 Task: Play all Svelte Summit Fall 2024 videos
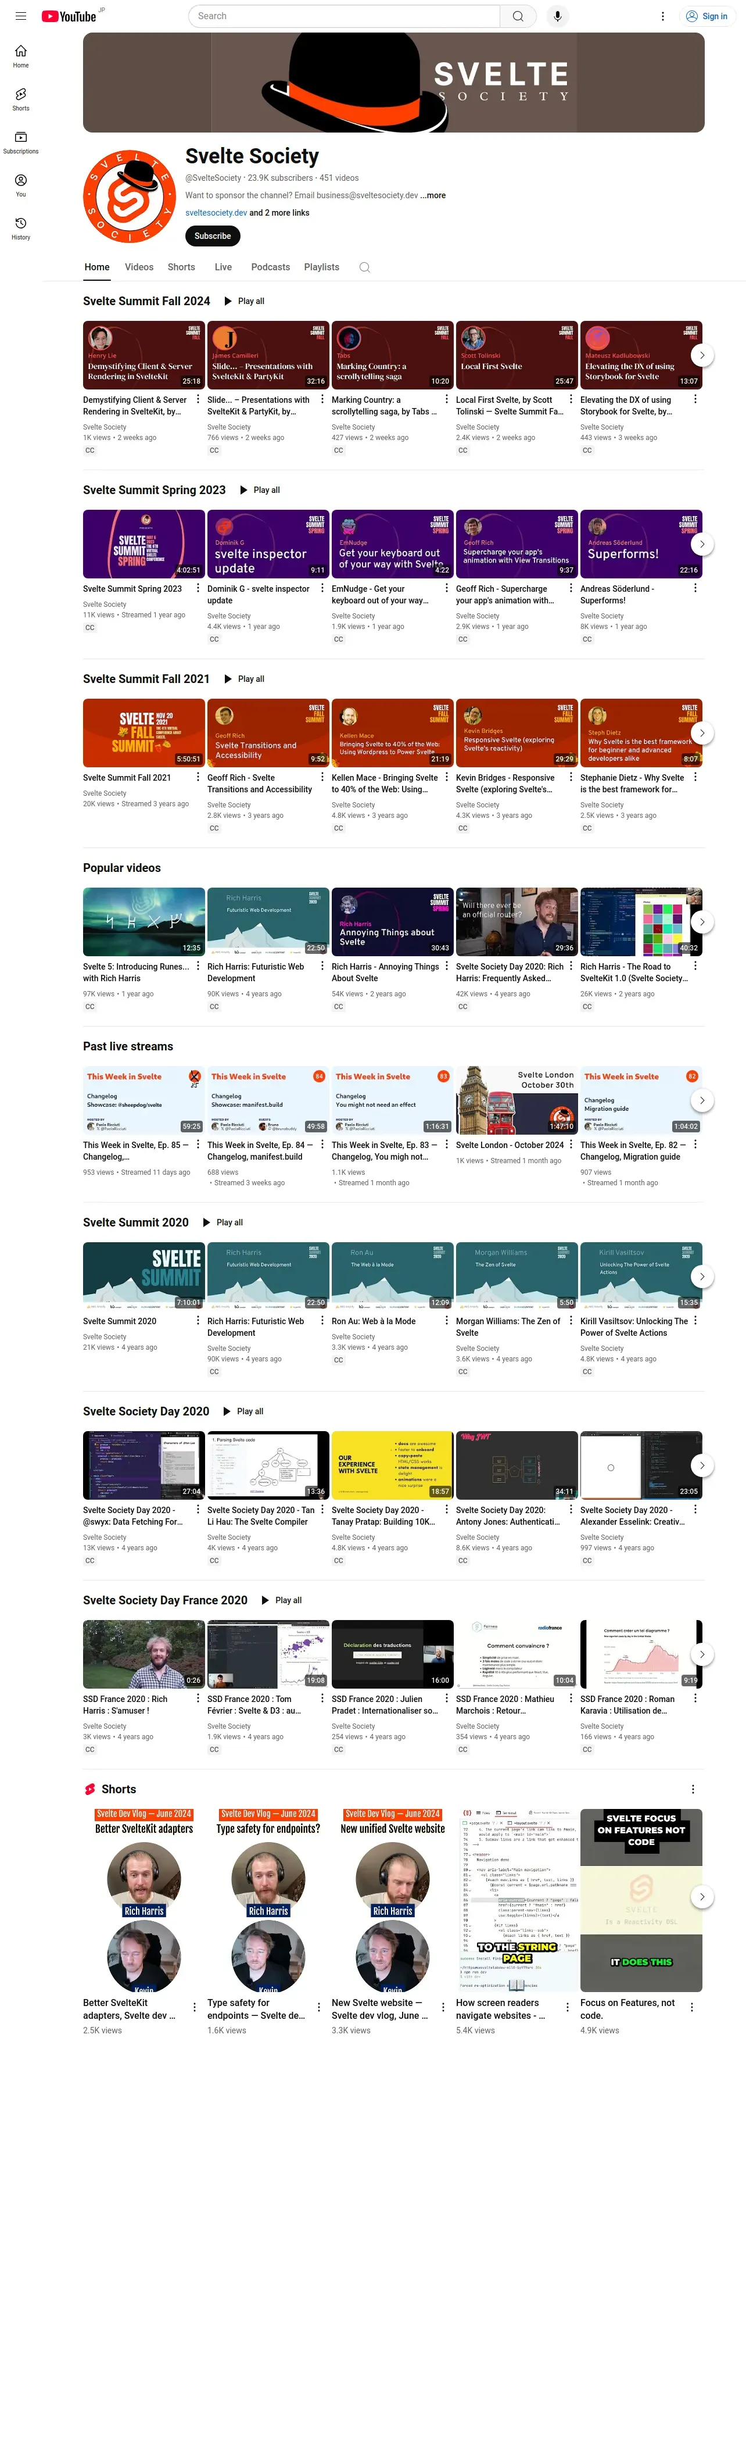[x=244, y=301]
